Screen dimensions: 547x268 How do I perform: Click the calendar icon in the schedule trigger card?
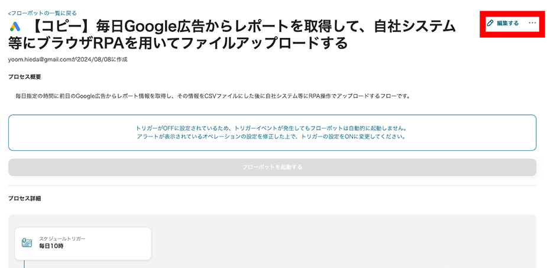click(x=27, y=243)
